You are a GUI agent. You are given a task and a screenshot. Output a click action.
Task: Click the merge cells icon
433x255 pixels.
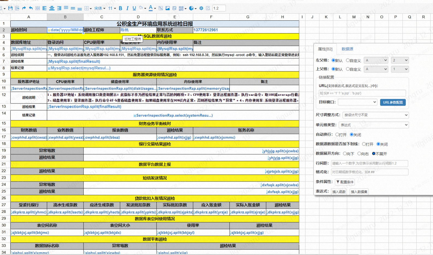click(38, 8)
